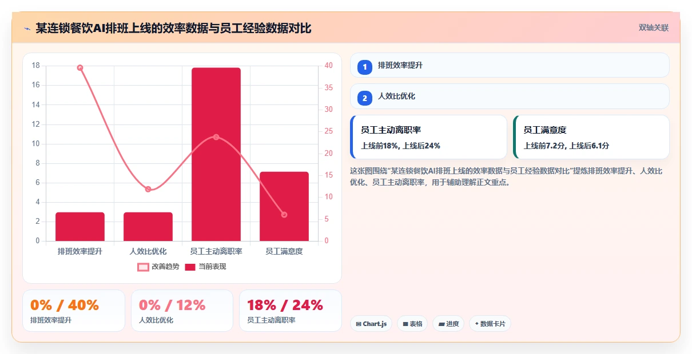Click the pink 改善趋势 legend swatch

click(143, 267)
